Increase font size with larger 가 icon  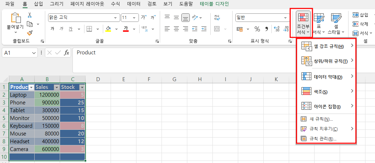coord(144,17)
